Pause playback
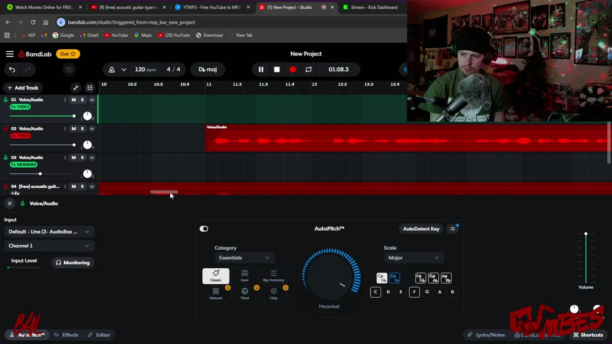Screen dimensions: 612x344 point(261,69)
